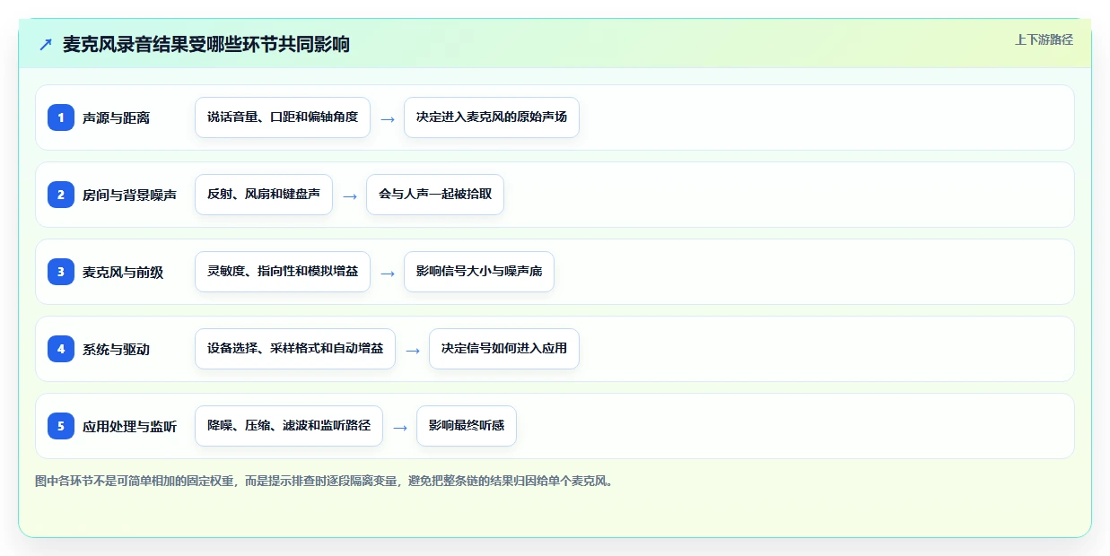The width and height of the screenshot is (1110, 556).
Task: Select step number 5 badge
Action: coord(61,426)
